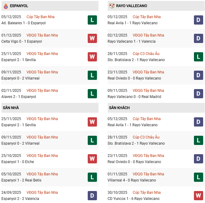
Task: Select the W badge for Espanyol vs Elche
Action: 92,159
